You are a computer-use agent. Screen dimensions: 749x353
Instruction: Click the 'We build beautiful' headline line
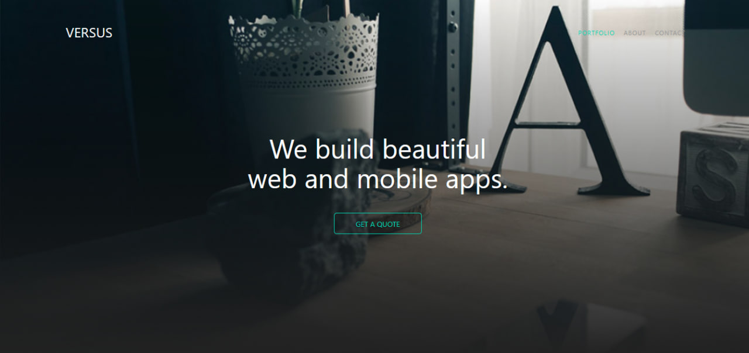point(377,149)
